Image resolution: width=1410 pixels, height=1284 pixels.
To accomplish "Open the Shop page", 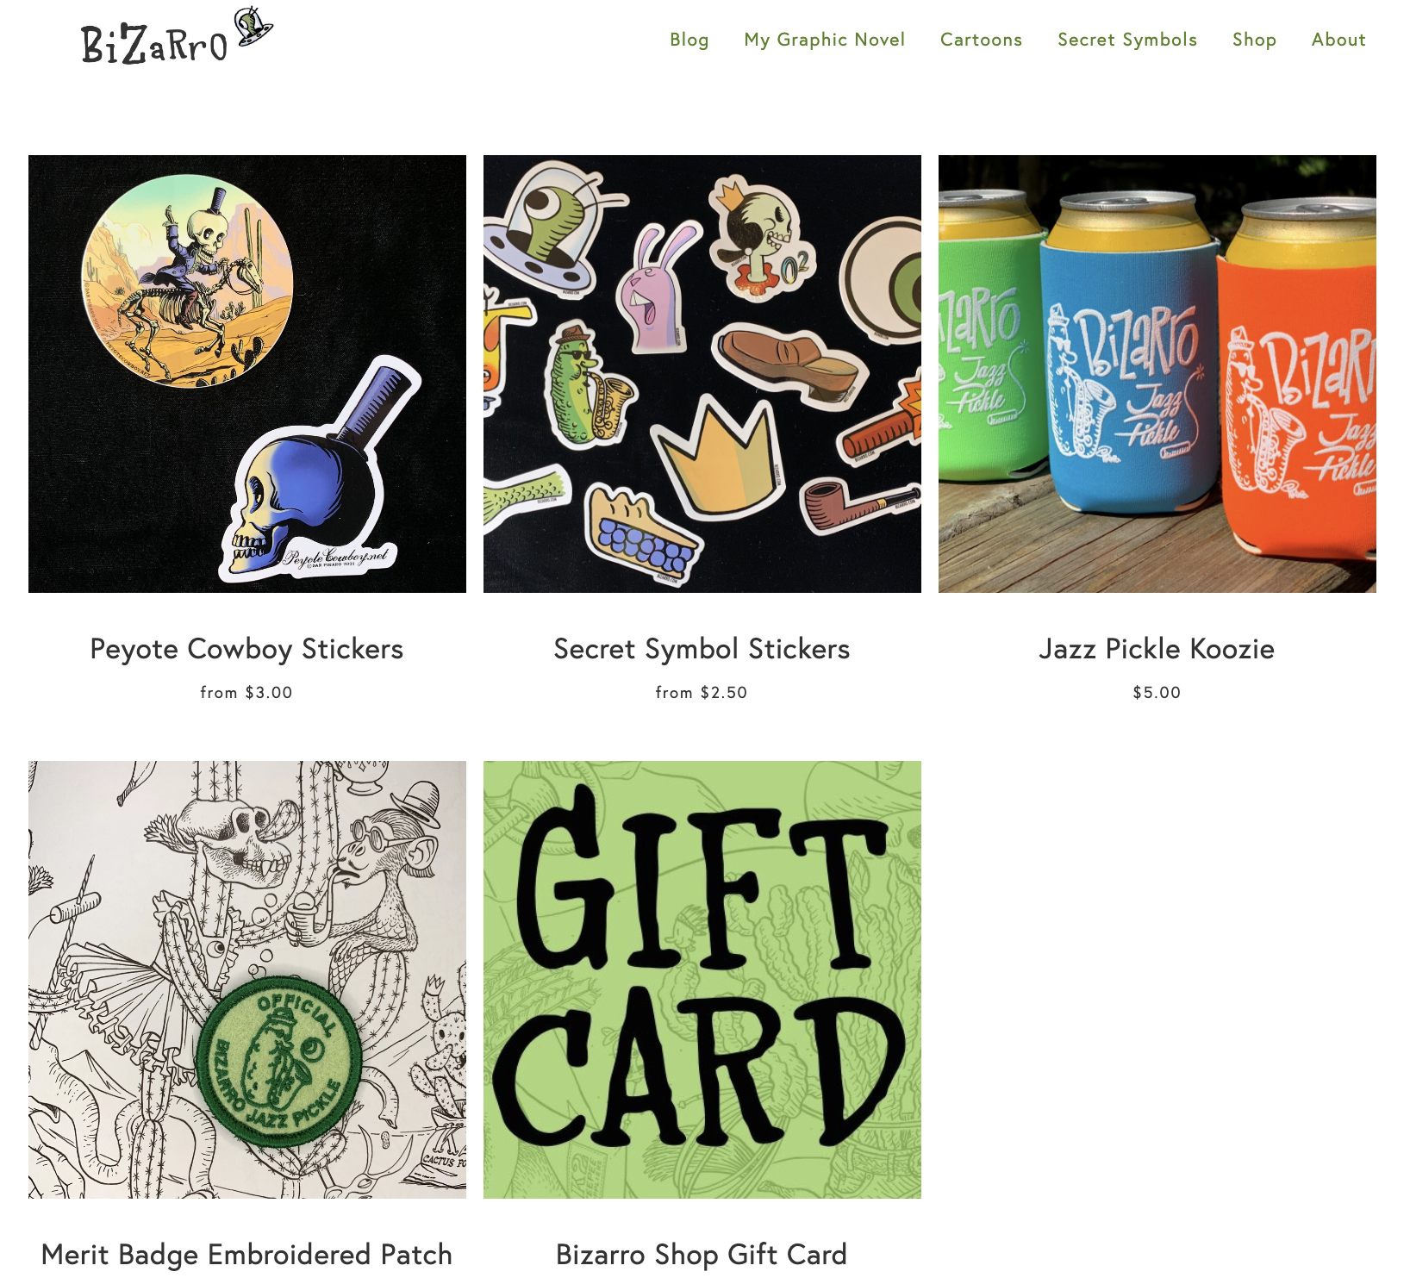I will pyautogui.click(x=1254, y=40).
